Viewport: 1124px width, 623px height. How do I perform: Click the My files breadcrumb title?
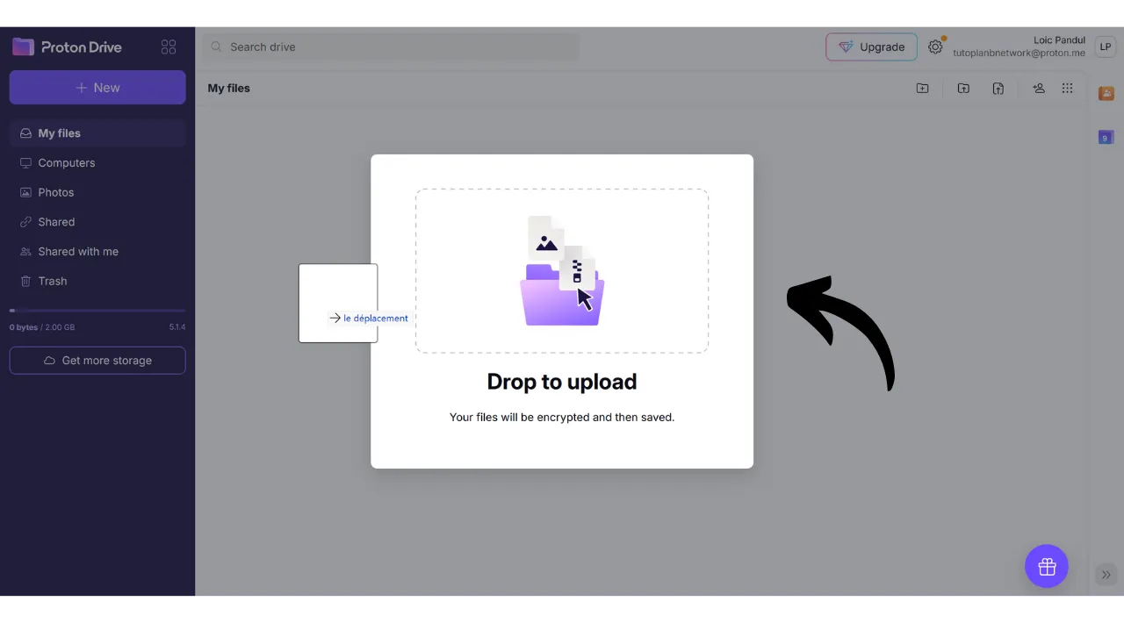[x=229, y=89]
